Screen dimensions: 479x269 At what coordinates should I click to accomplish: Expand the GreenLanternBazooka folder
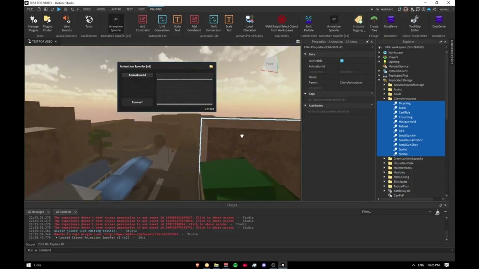point(384,159)
